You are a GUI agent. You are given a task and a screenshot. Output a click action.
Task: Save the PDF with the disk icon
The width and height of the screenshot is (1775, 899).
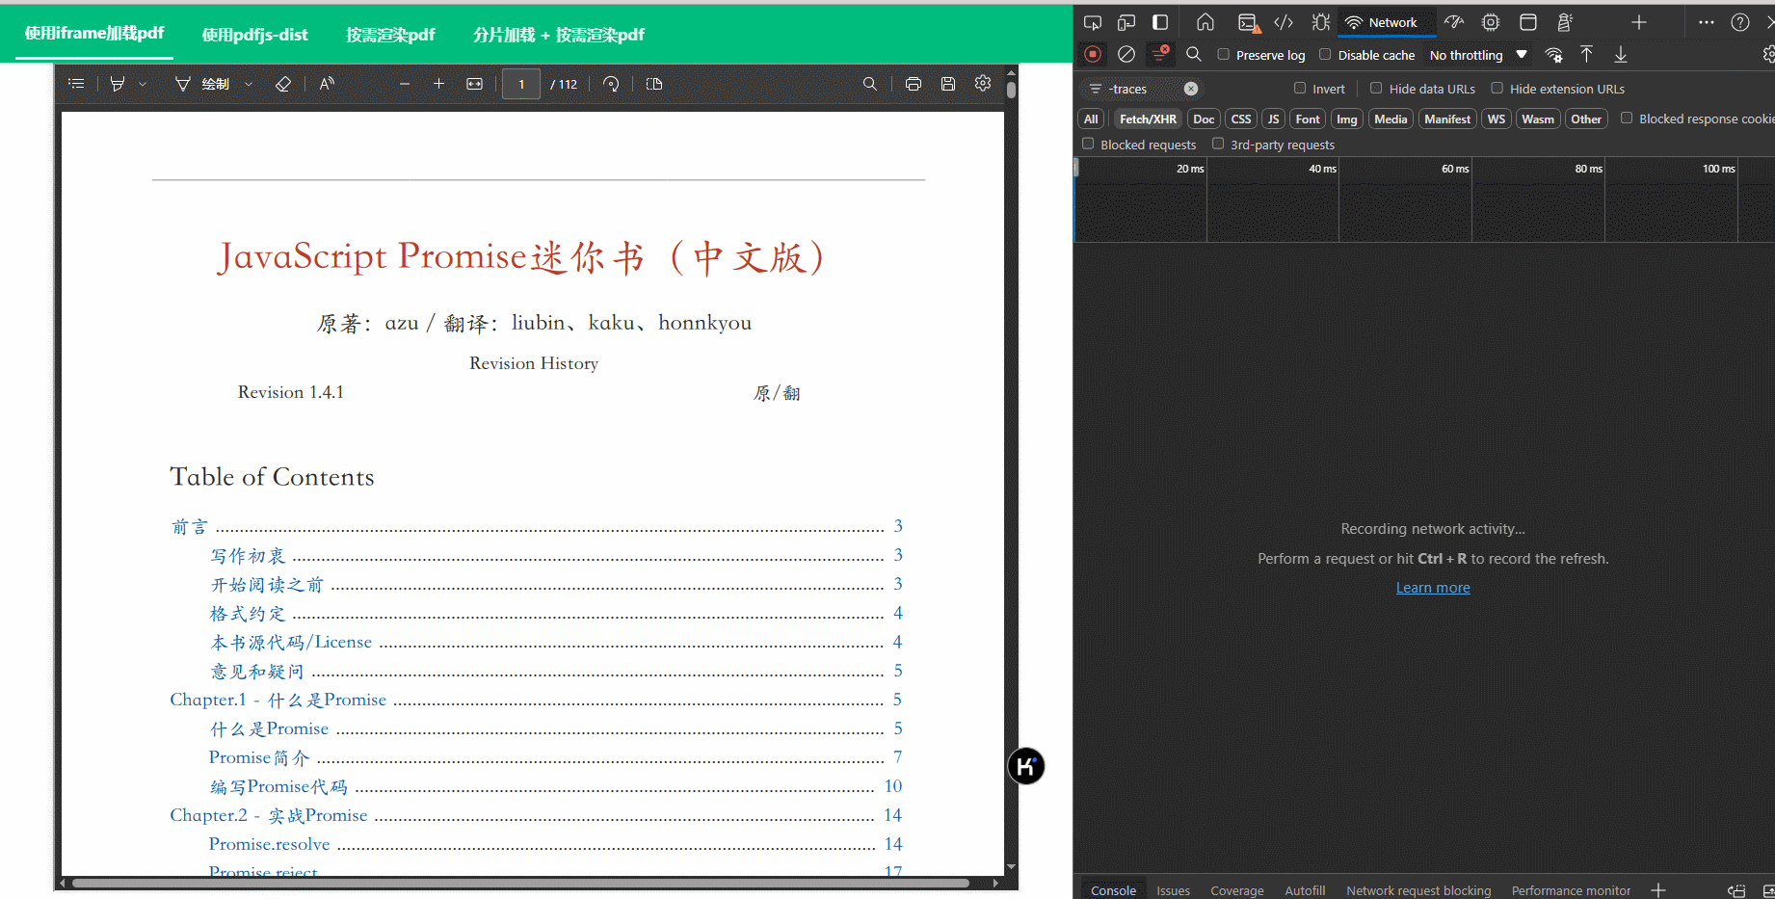pos(948,84)
